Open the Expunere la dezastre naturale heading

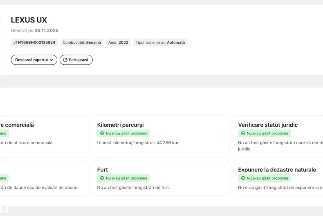click(x=277, y=170)
